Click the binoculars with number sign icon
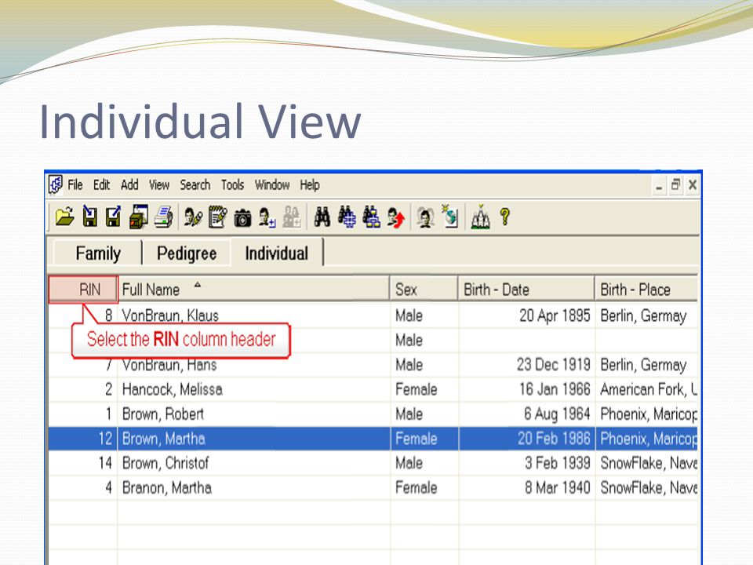The height and width of the screenshot is (565, 753). click(347, 217)
